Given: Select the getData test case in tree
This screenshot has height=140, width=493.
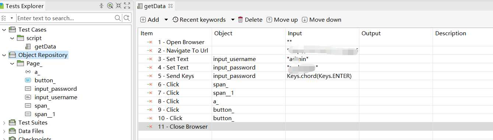Looking at the screenshot, I should tap(45, 46).
